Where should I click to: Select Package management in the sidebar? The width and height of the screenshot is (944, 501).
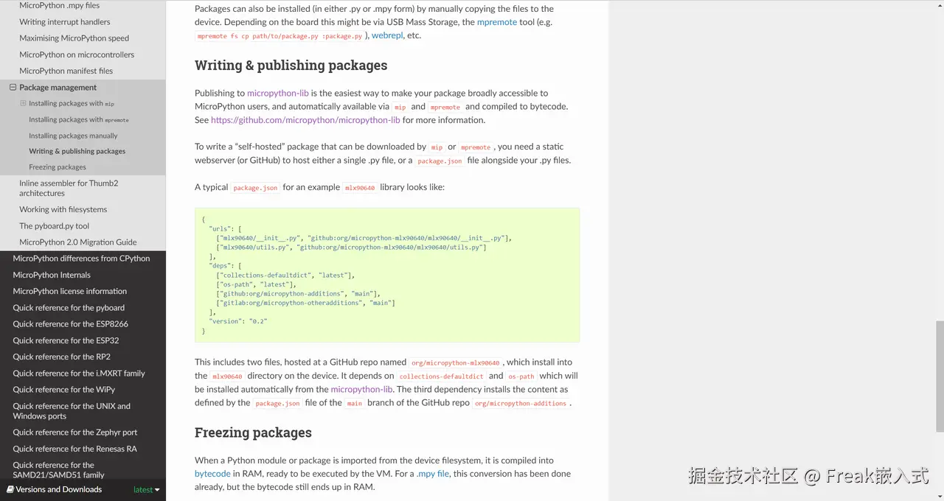pos(58,88)
